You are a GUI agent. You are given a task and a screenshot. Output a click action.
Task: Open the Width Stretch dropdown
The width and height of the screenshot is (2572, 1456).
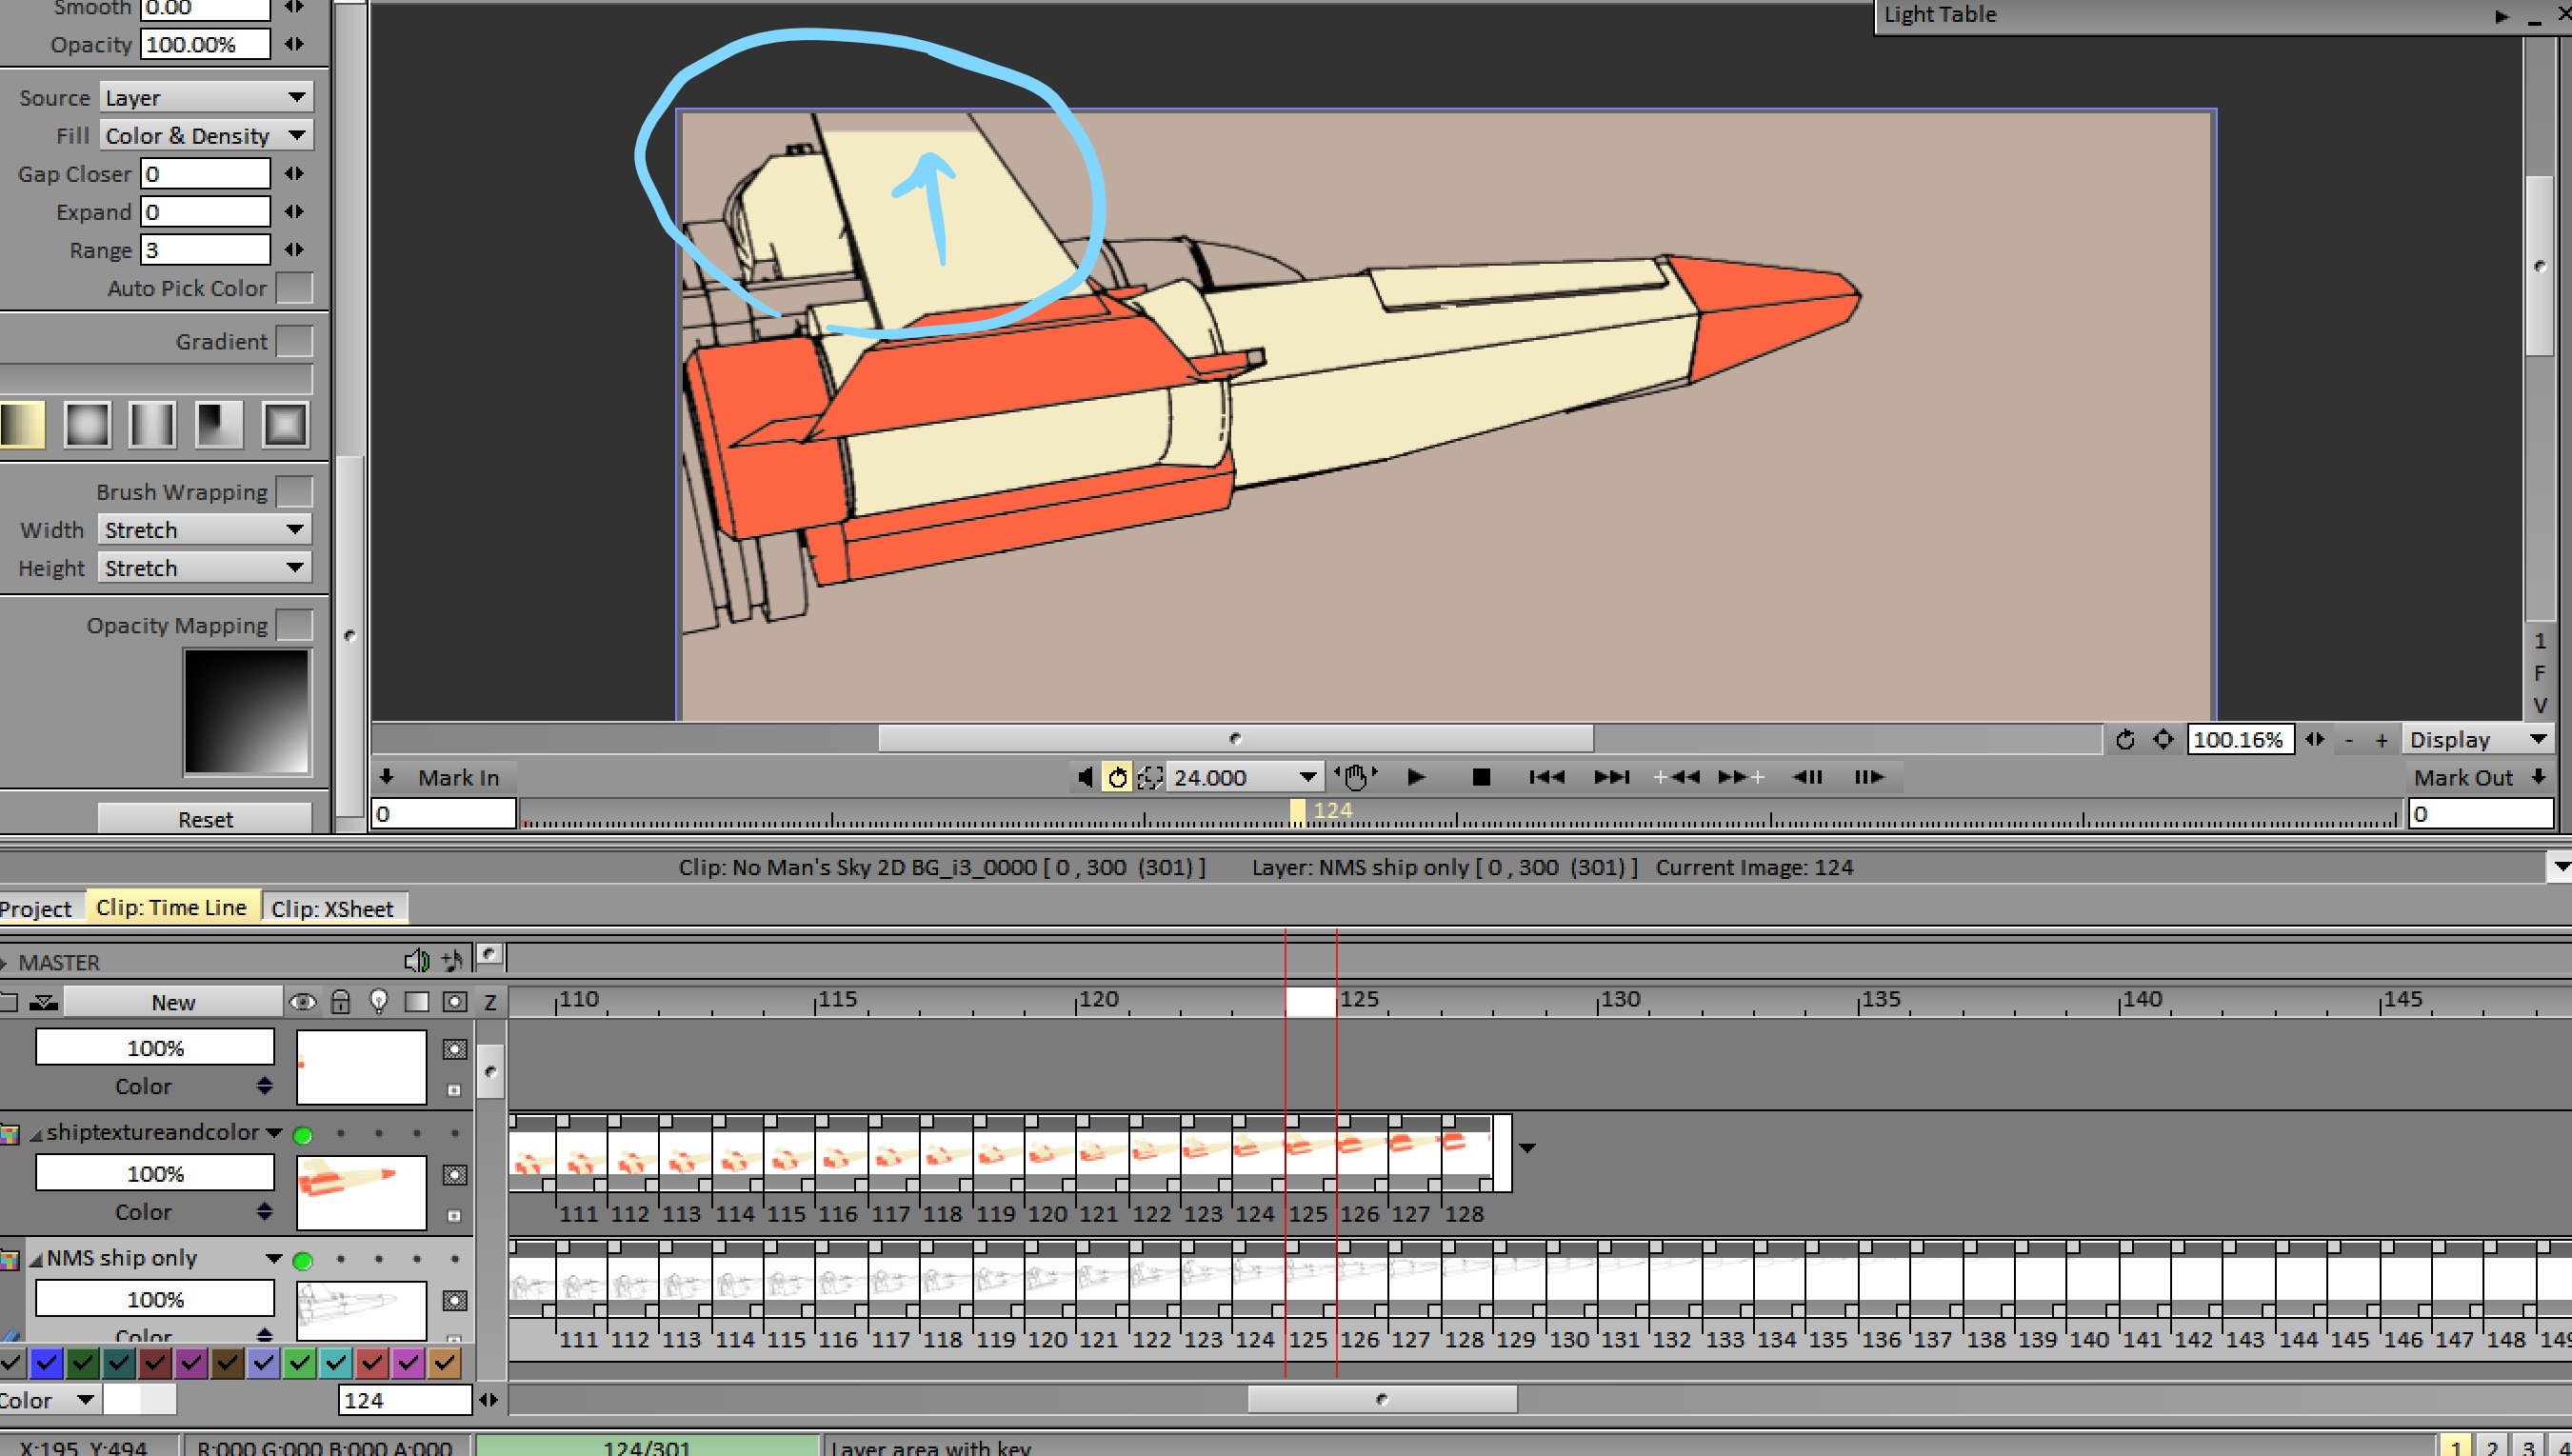point(205,529)
